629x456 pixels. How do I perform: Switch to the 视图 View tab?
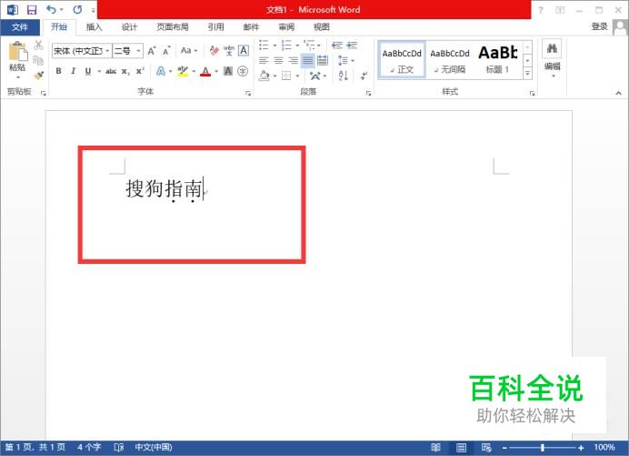click(322, 27)
